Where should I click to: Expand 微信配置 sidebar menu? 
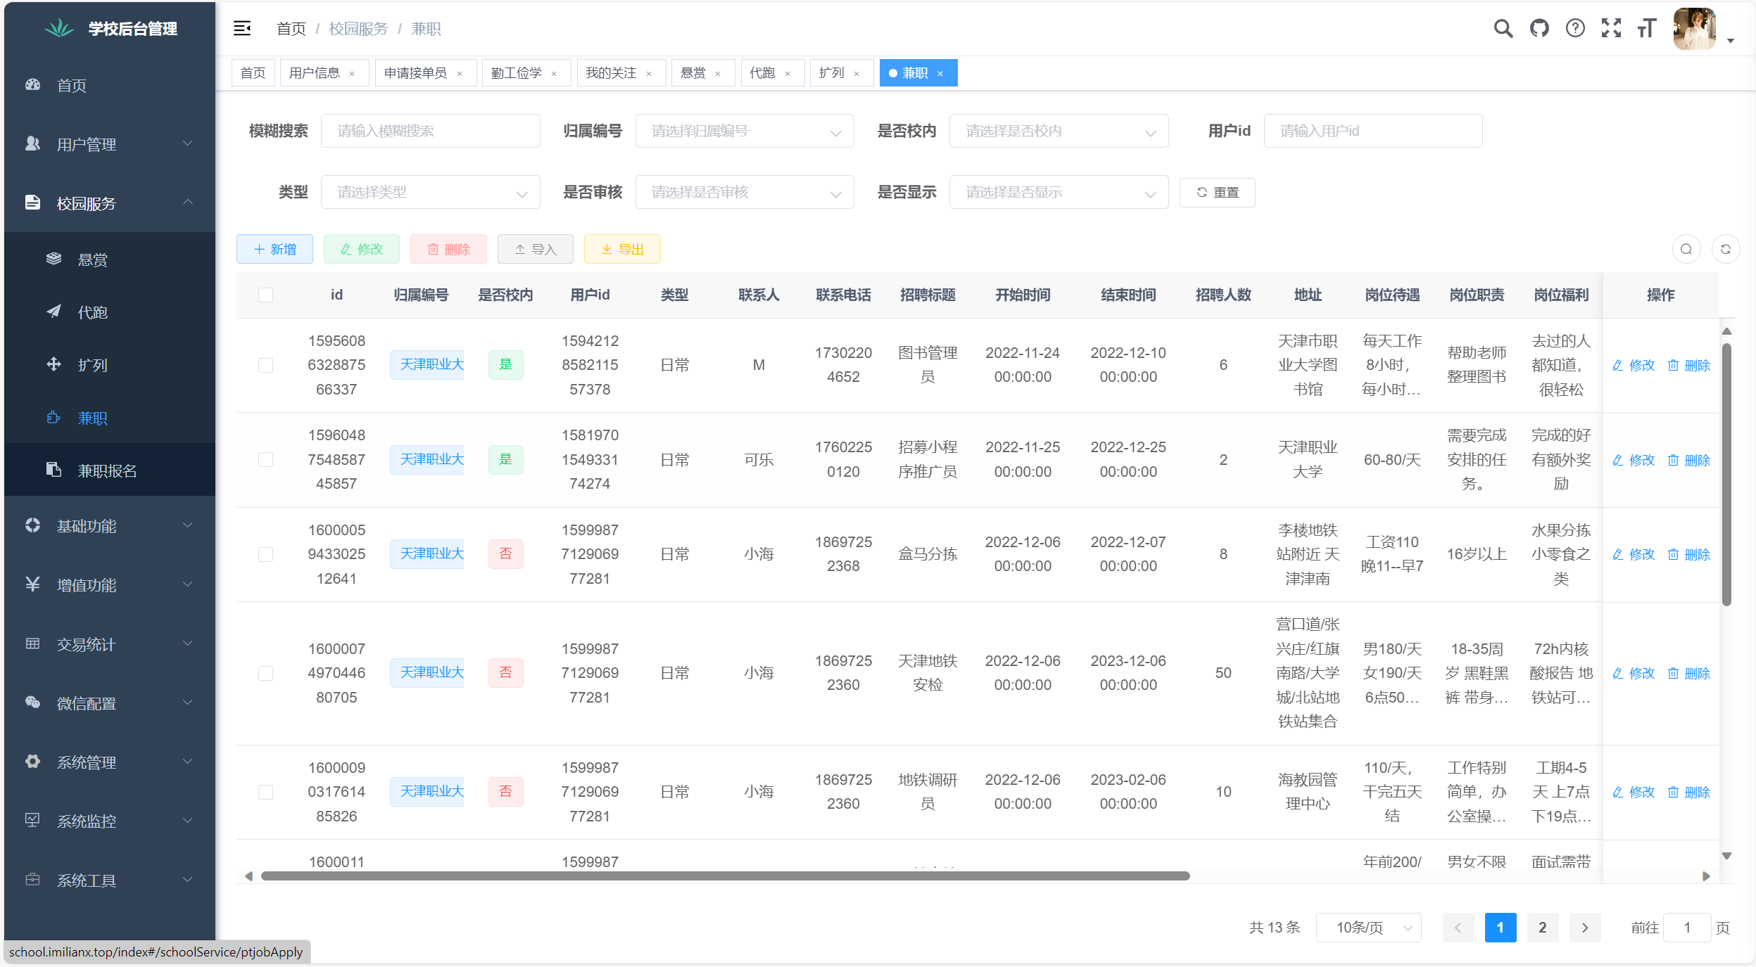[110, 703]
